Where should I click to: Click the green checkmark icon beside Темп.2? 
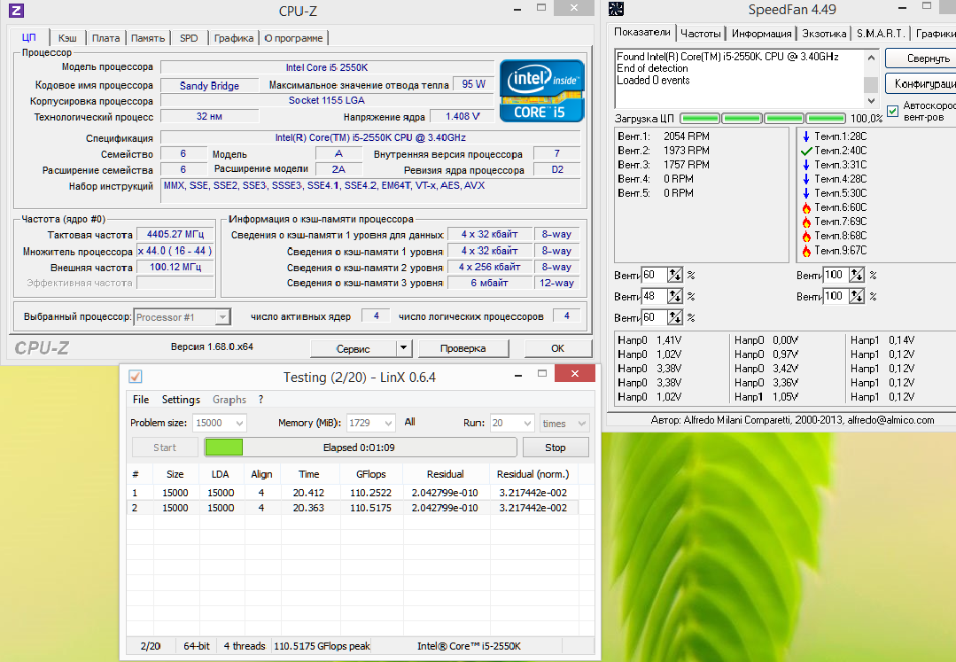[x=805, y=151]
